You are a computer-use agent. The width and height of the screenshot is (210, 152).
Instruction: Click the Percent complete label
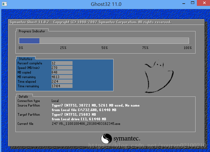point(30,63)
